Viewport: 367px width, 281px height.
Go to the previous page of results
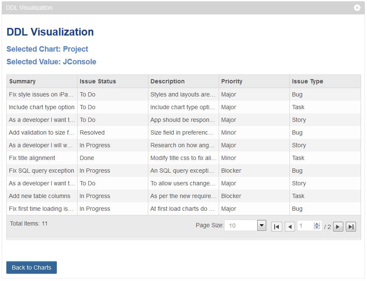point(290,226)
